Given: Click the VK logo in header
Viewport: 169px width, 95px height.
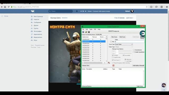Looking at the screenshot, I should [x=32, y=11].
